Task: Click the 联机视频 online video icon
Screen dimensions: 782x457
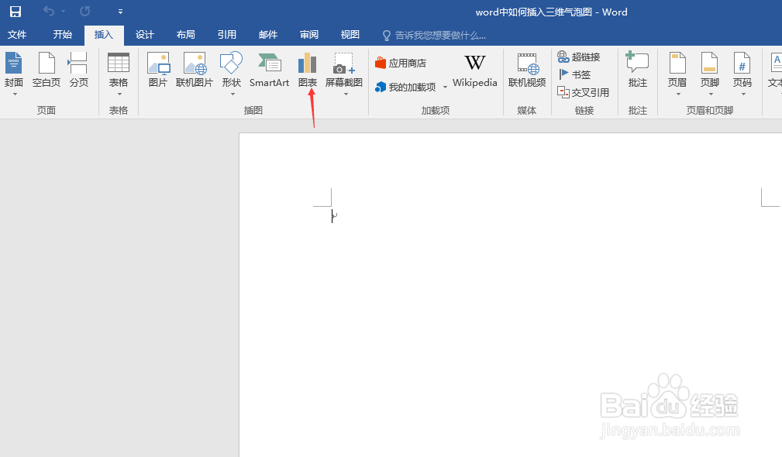Action: click(x=526, y=74)
